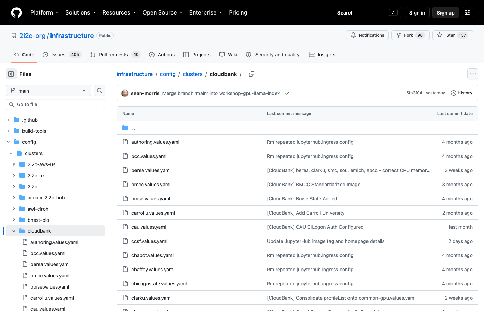
Task: Click the file search magnifier button
Action: tap(100, 91)
